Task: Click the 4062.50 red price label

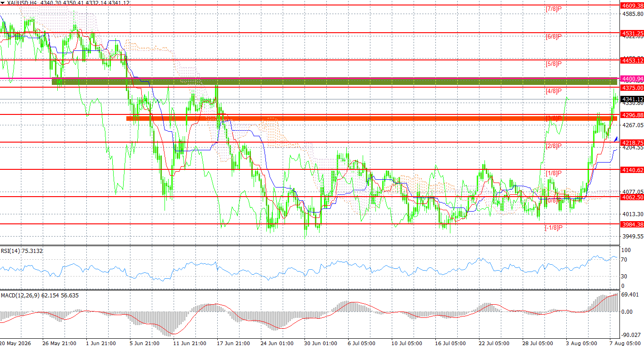Action: point(633,197)
